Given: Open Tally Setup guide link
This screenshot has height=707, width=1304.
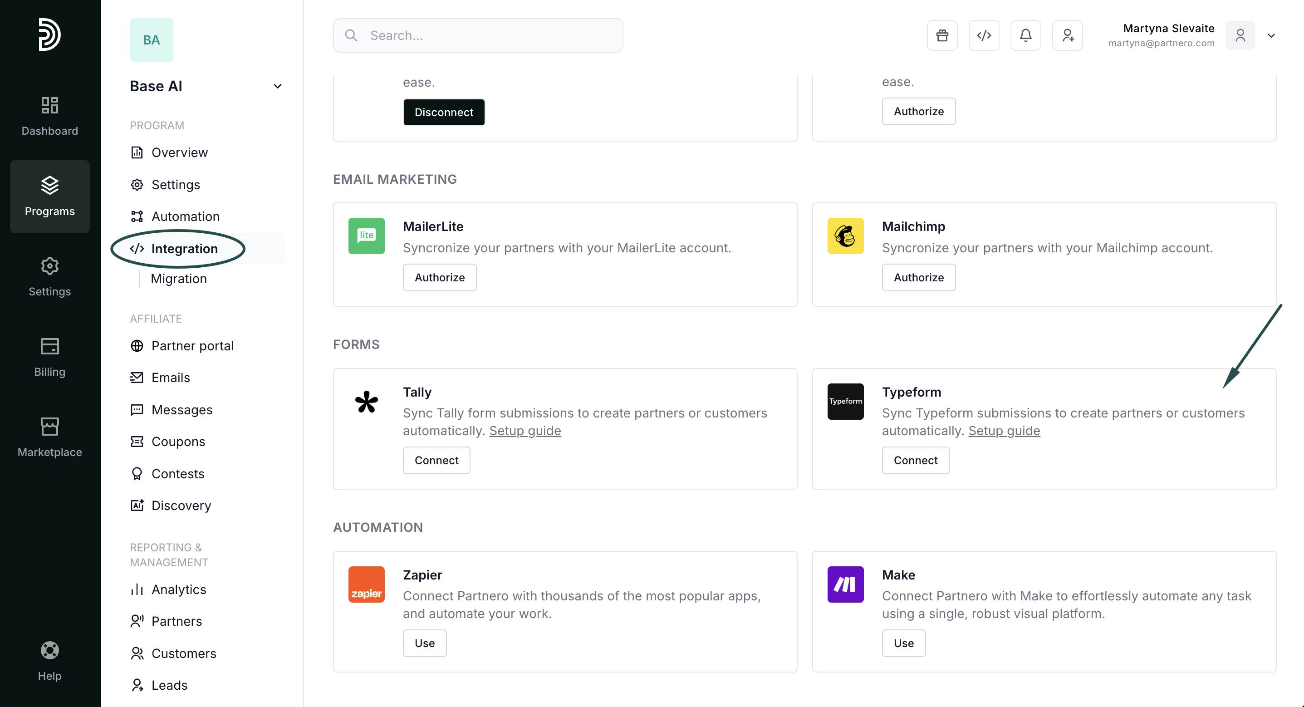Looking at the screenshot, I should (x=525, y=431).
